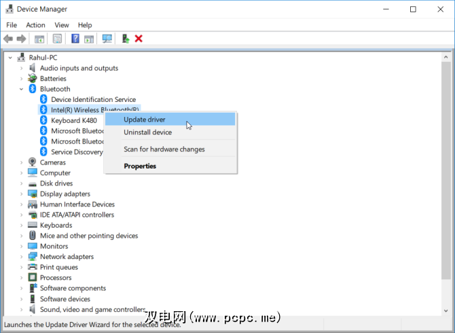Click the Display adapters icon

point(32,194)
